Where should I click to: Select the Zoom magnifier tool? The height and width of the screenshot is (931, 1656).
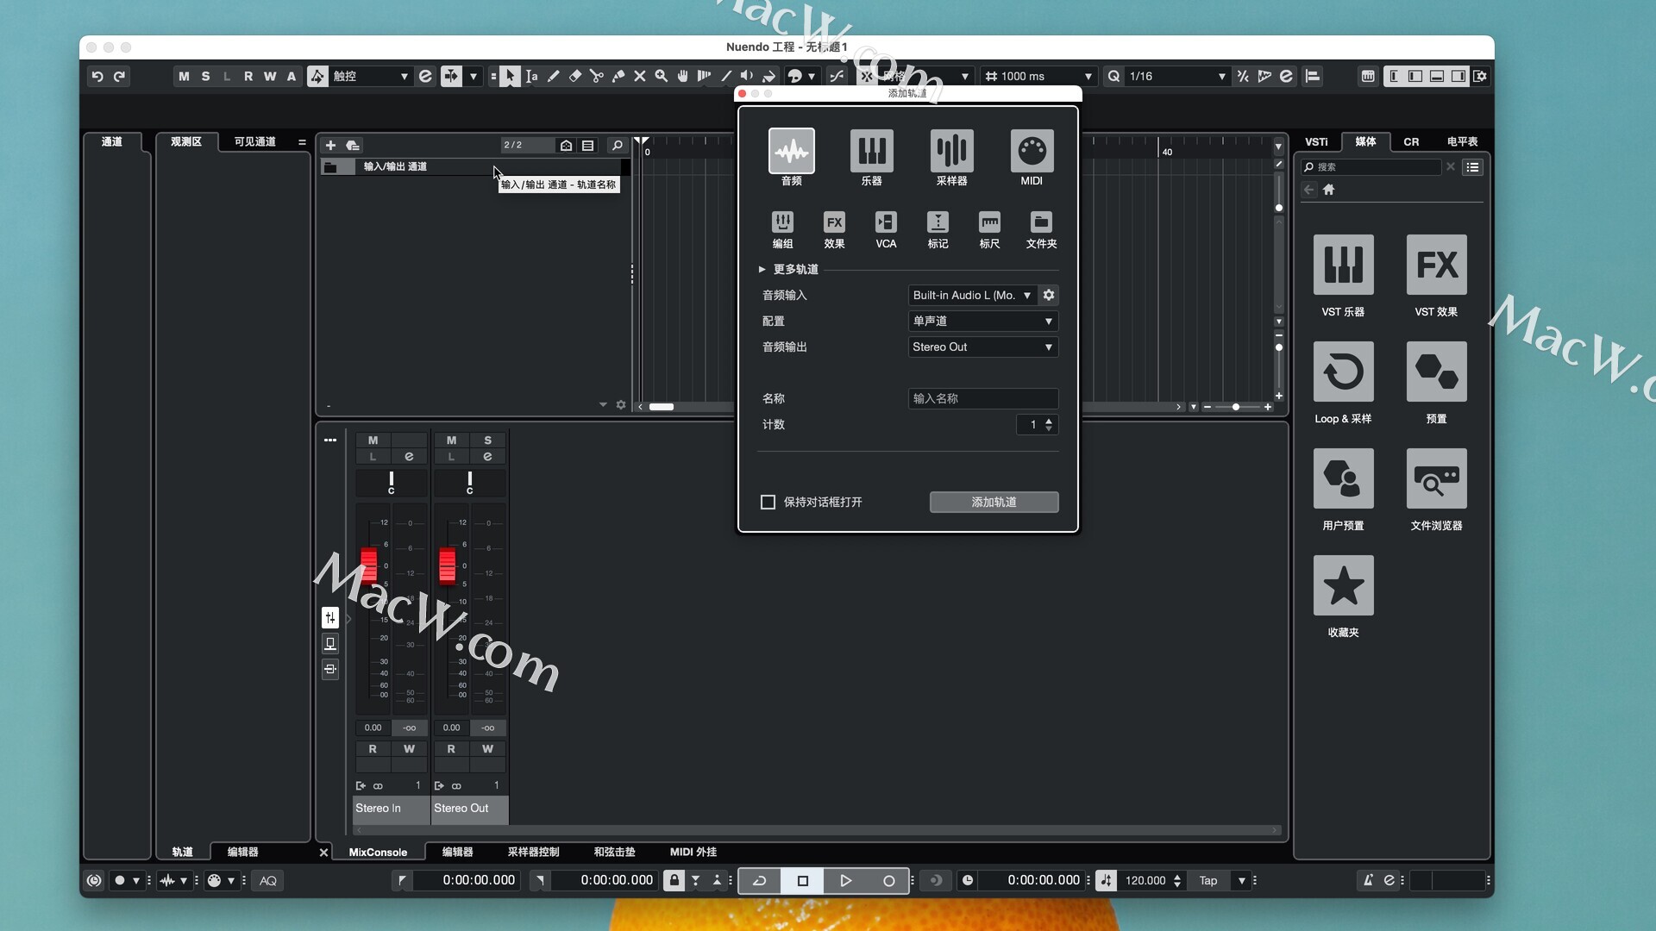[661, 76]
